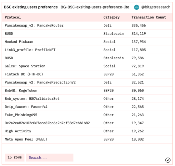Click the 15 rows indicator
The width and height of the screenshot is (175, 166).
coord(15,157)
